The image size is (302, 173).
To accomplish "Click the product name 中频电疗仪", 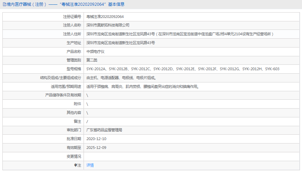I will click(x=95, y=52).
